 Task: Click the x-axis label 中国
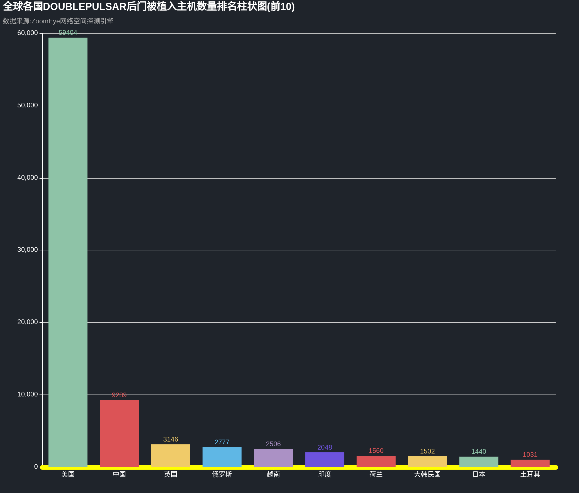point(119,474)
